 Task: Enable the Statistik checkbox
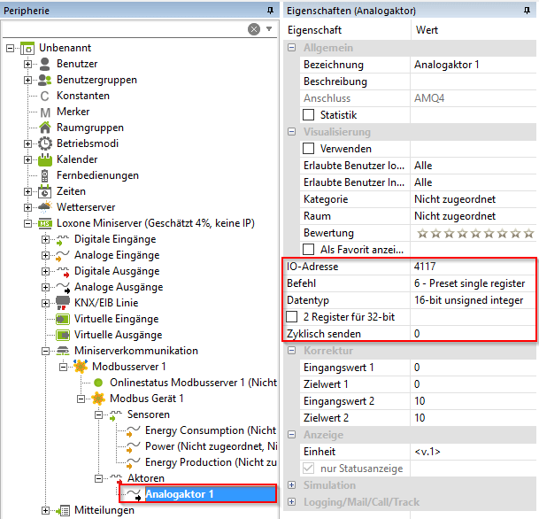click(x=309, y=115)
